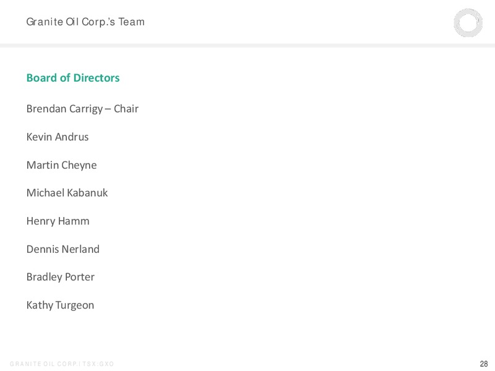495x371 pixels.
Task: Click the name "Kevin Andrus"
Action: tap(58, 137)
